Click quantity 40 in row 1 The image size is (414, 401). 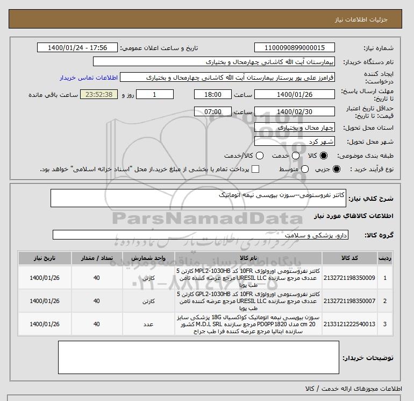[x=97, y=278]
